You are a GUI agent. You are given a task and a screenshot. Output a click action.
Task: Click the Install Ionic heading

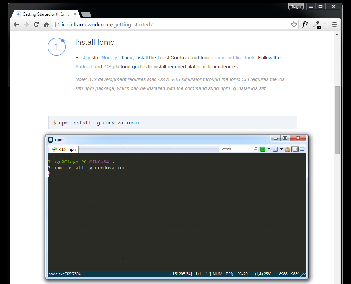tap(94, 42)
